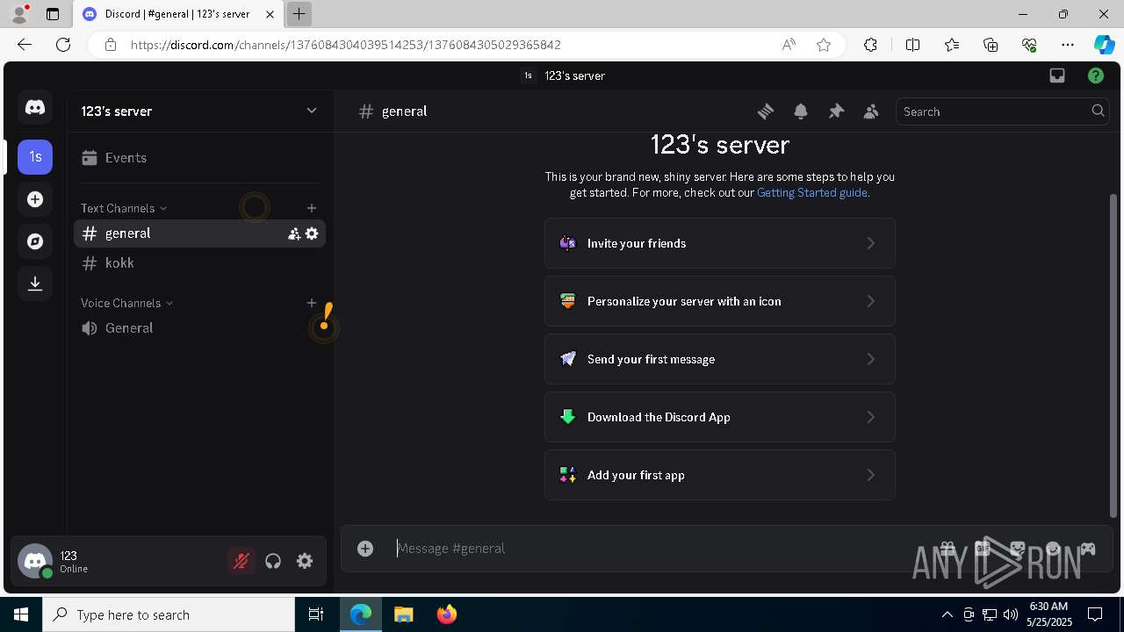Click the attachment plus button in message box
Viewport: 1124px width, 632px height.
365,549
